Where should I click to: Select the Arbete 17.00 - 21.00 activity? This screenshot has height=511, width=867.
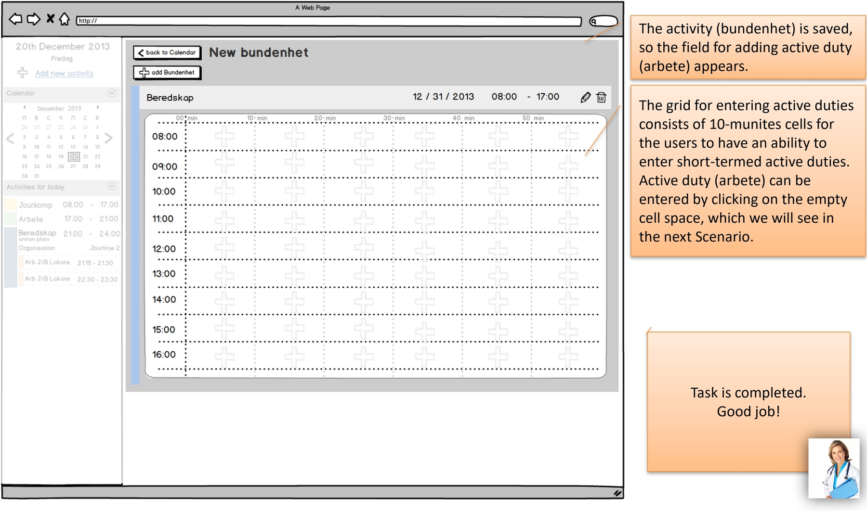click(62, 219)
